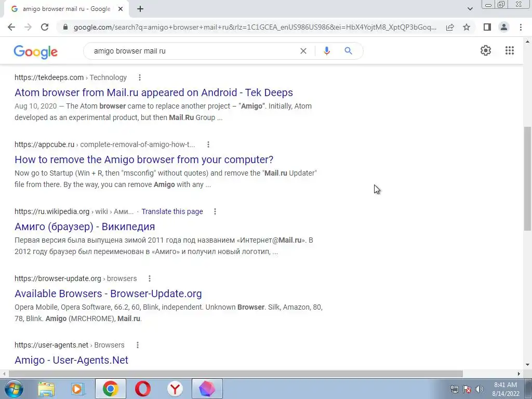Open the browser side panel
The height and width of the screenshot is (399, 532).
click(x=487, y=27)
